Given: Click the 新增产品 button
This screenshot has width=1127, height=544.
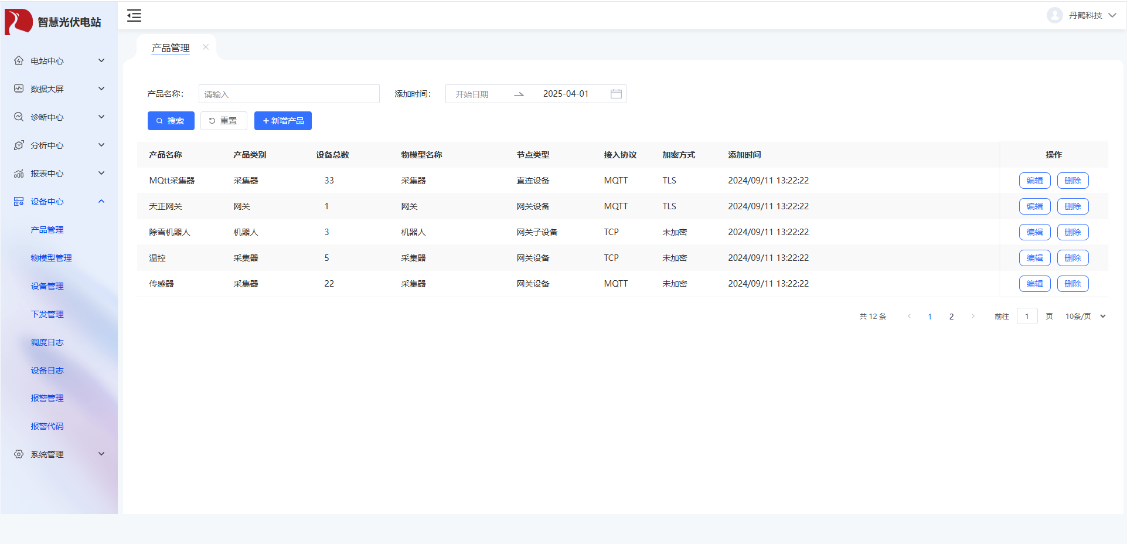Looking at the screenshot, I should 283,121.
